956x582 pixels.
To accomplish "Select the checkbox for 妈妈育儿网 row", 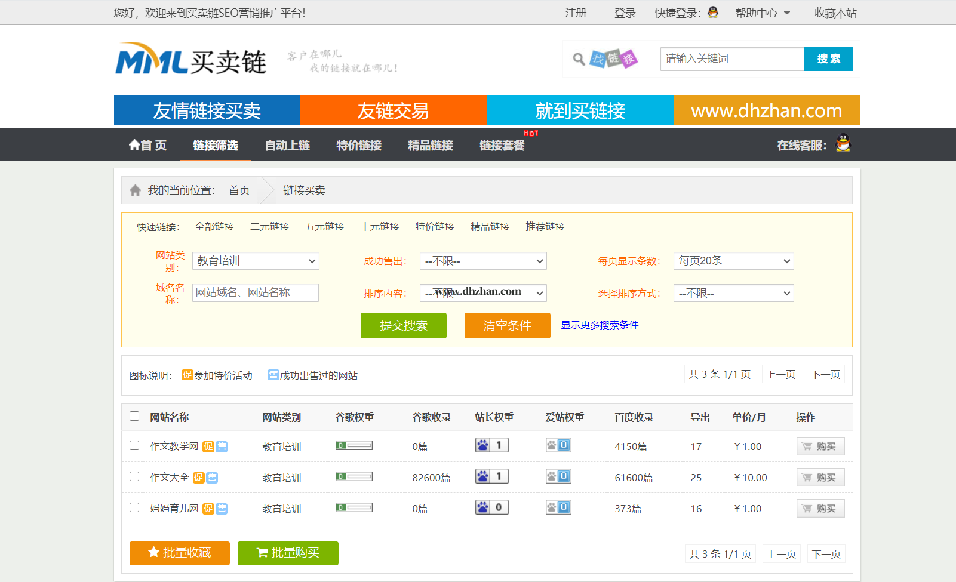I will point(134,507).
